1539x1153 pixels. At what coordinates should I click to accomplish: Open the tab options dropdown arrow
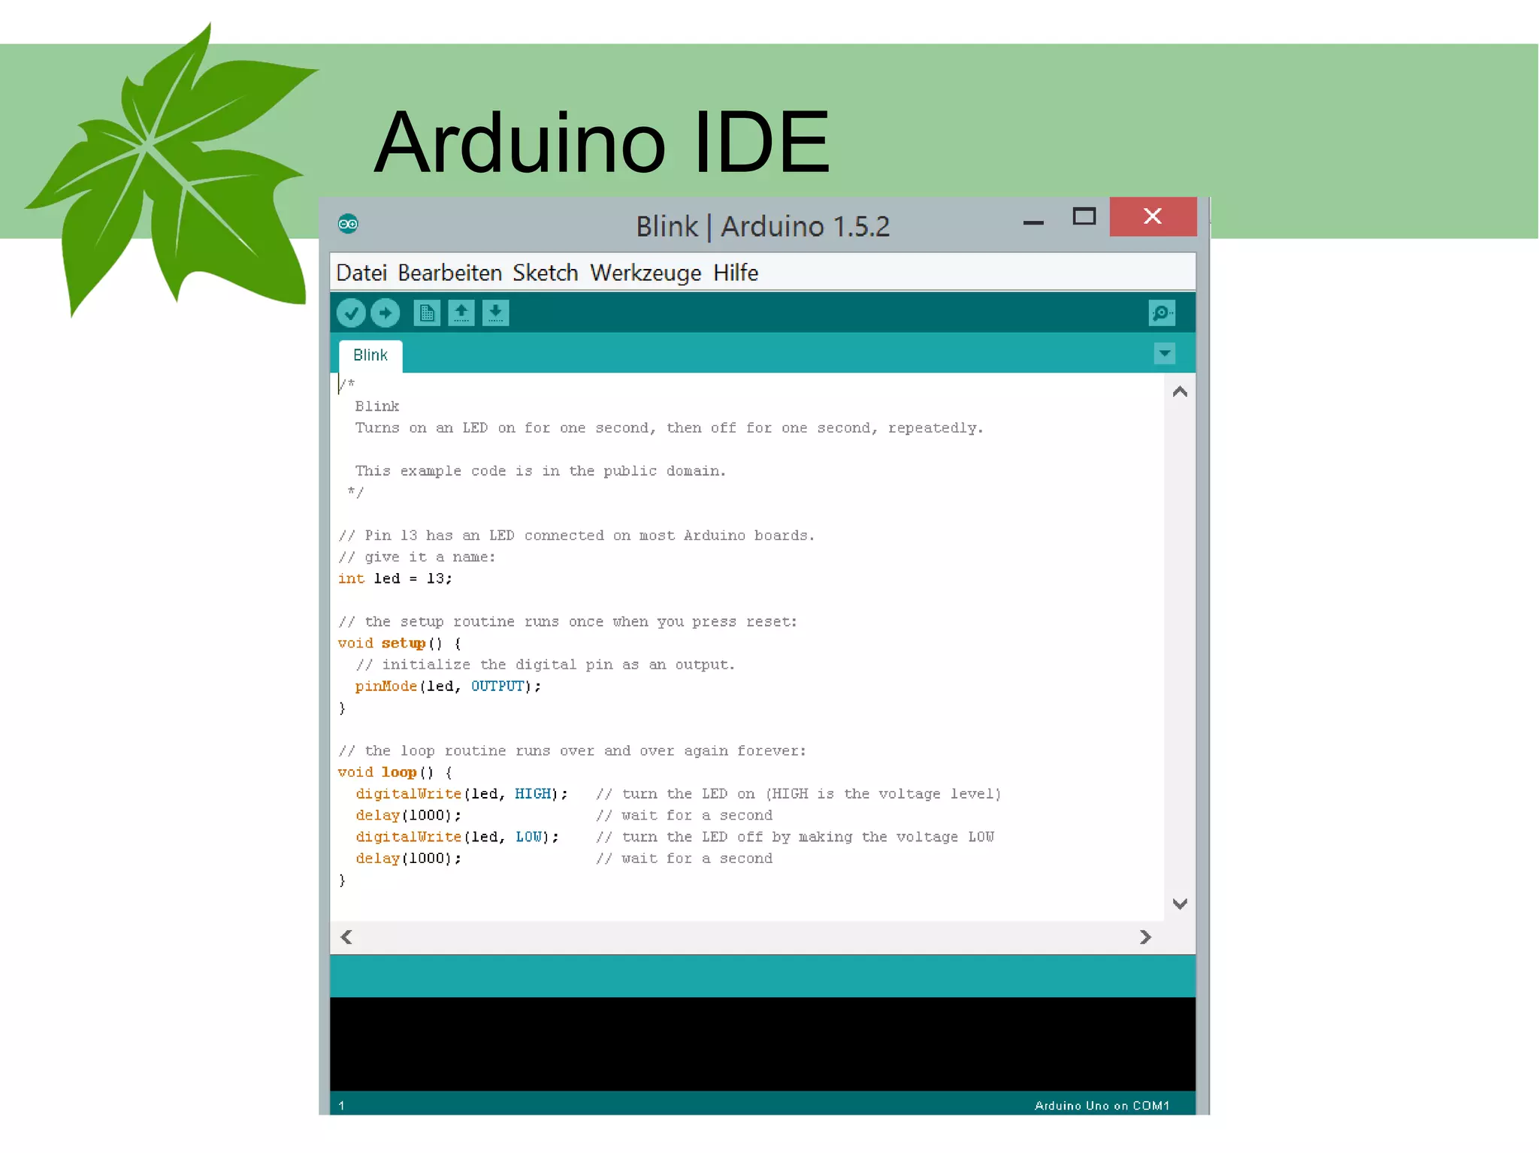coord(1164,353)
